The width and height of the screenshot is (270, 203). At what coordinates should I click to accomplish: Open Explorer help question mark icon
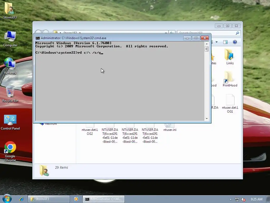235,42
